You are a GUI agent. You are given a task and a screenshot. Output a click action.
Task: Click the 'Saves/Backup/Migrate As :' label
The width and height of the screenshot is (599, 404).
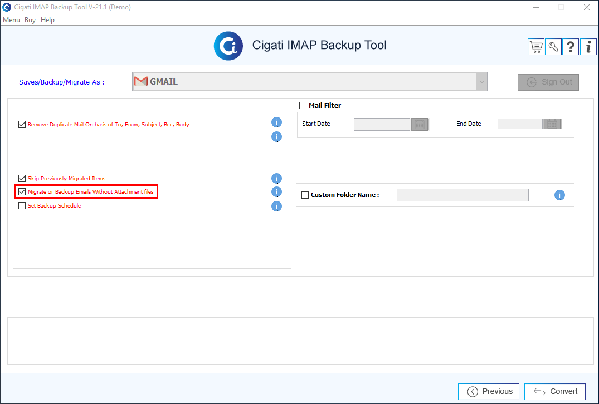click(x=61, y=82)
